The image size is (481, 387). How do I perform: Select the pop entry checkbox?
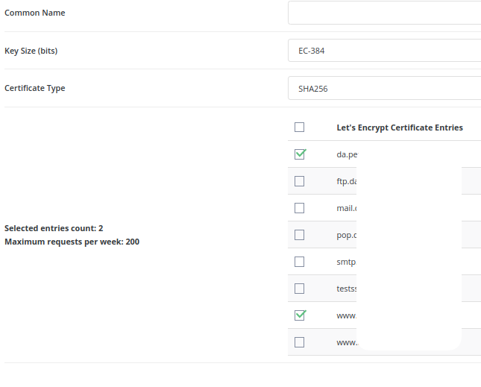click(299, 235)
